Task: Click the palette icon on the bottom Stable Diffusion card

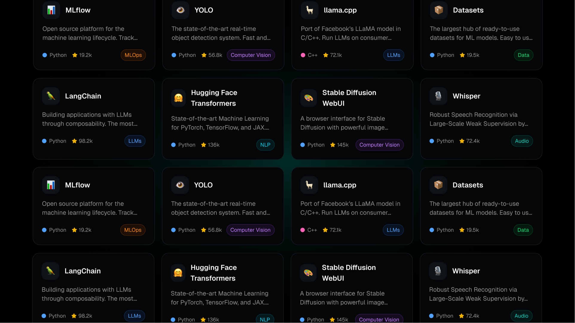Action: (308, 273)
